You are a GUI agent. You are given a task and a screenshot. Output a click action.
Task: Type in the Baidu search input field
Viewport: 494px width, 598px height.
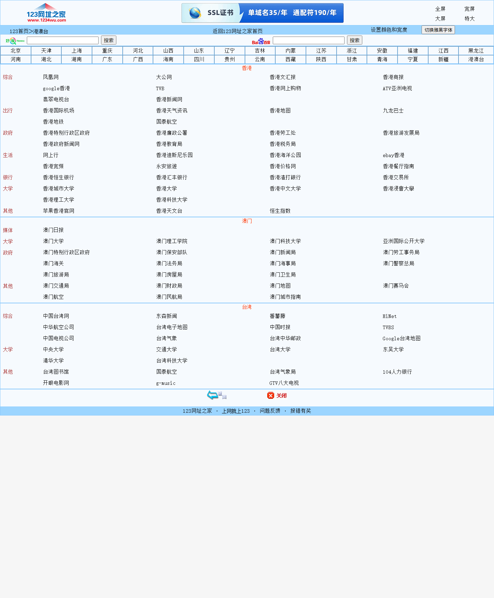pyautogui.click(x=308, y=40)
